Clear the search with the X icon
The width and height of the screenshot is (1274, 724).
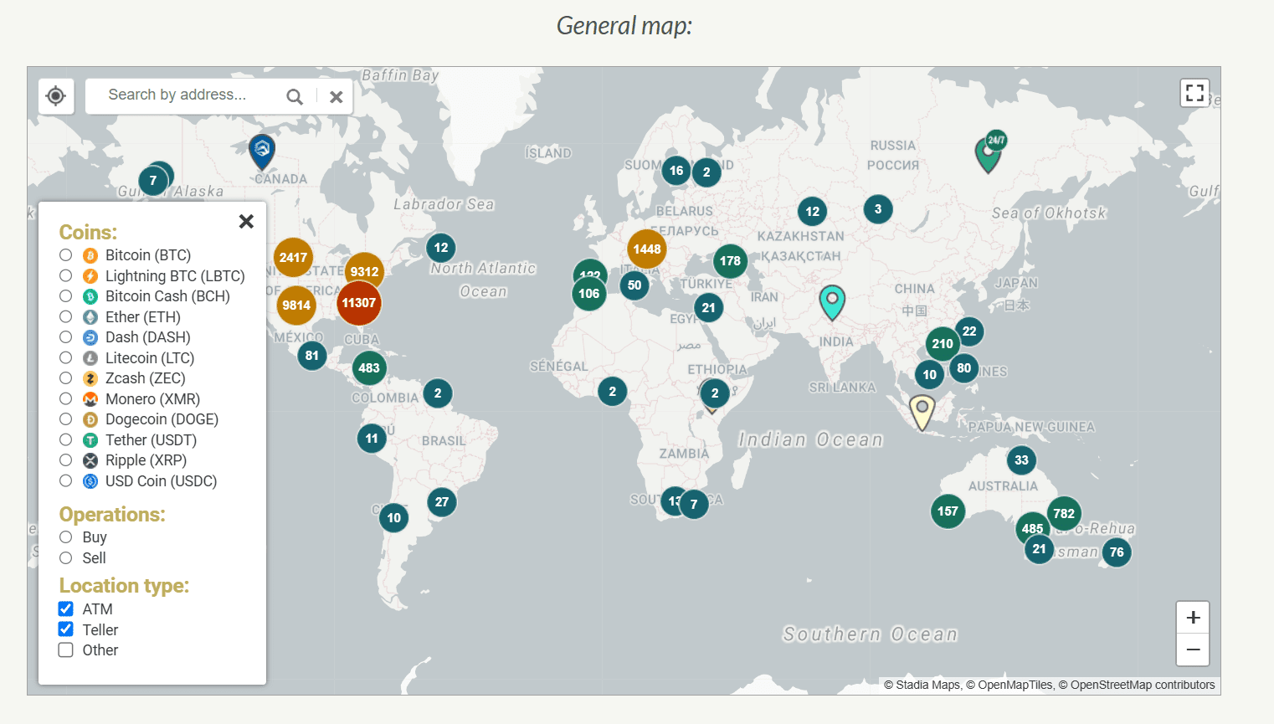point(336,96)
